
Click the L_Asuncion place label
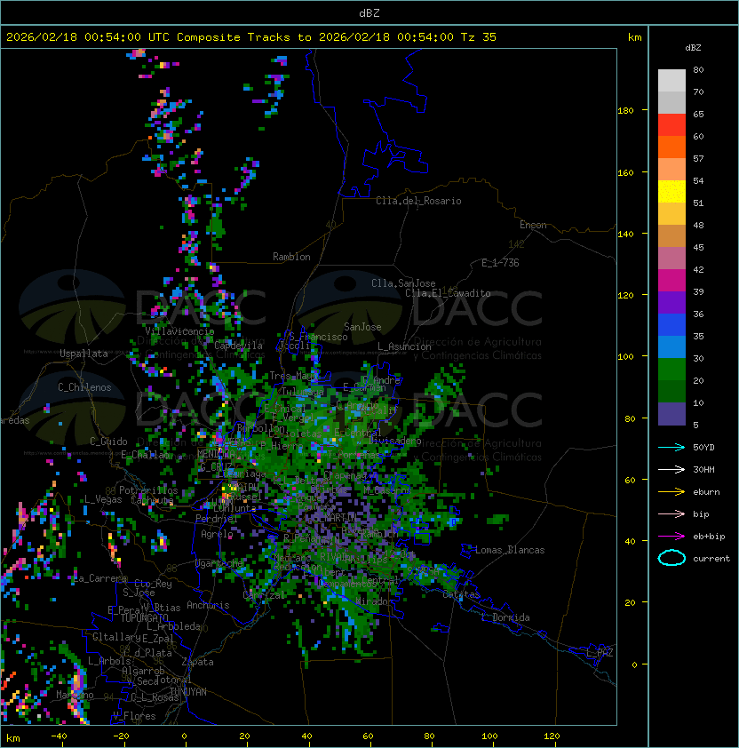tap(404, 346)
